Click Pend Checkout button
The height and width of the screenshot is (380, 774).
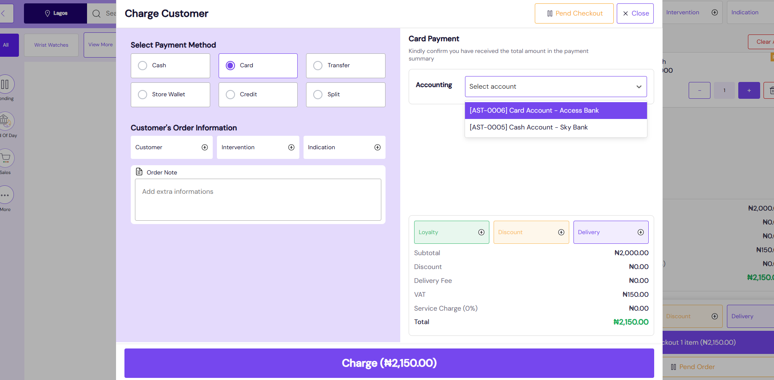point(574,13)
